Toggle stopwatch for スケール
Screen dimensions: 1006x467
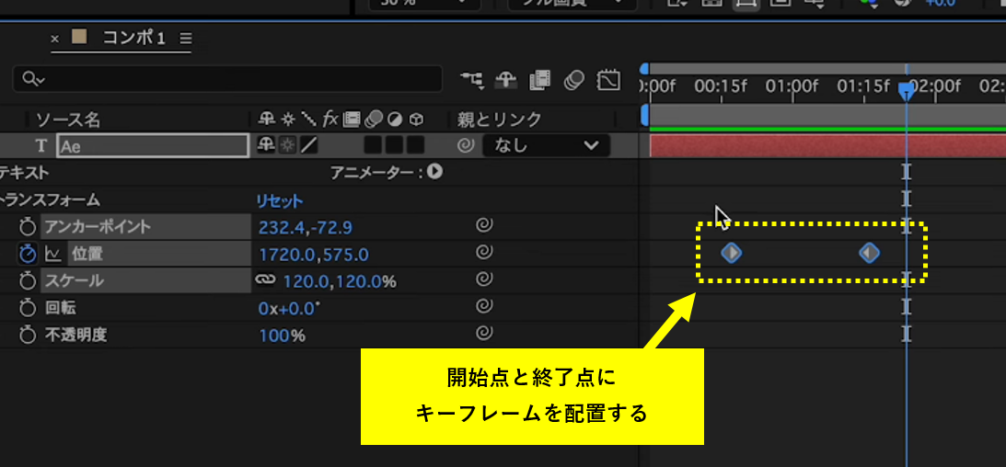pyautogui.click(x=27, y=280)
